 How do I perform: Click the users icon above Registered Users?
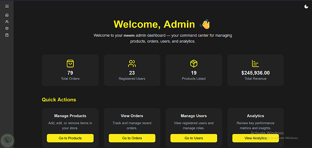(132, 64)
